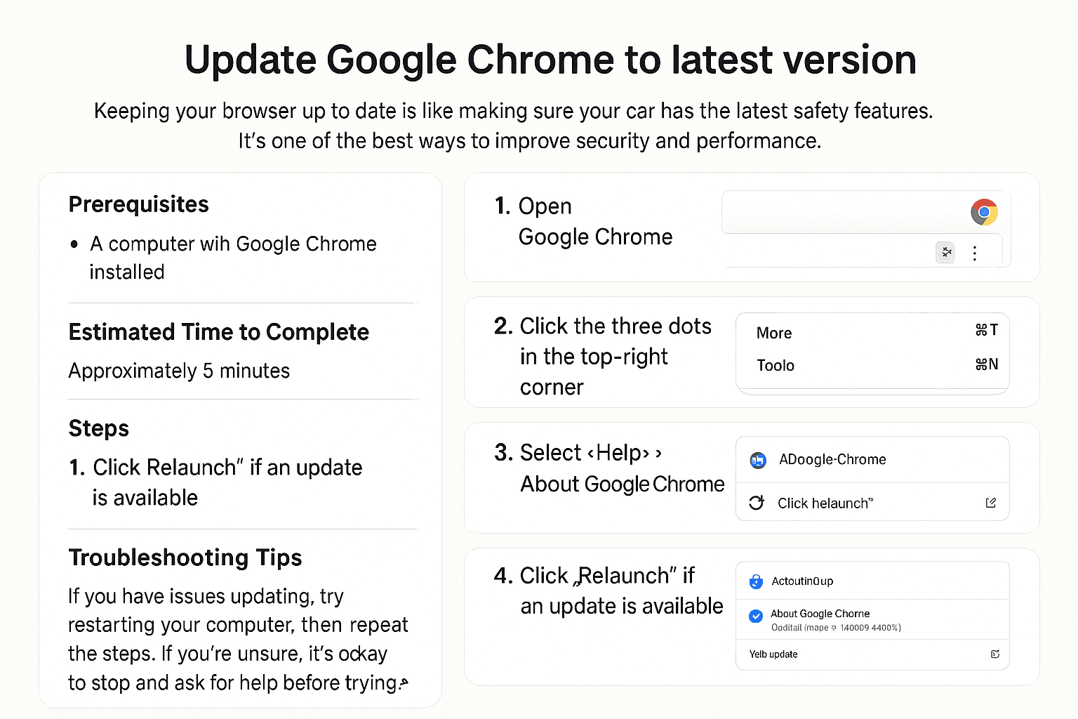Click the Troubleshooting Tips heading
Viewport: 1078px width, 719px height.
click(x=185, y=558)
